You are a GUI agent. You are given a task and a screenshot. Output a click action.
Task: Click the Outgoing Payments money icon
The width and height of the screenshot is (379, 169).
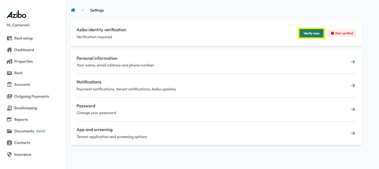click(9, 96)
